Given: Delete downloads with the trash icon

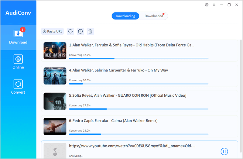Looking at the screenshot, I should 90,31.
